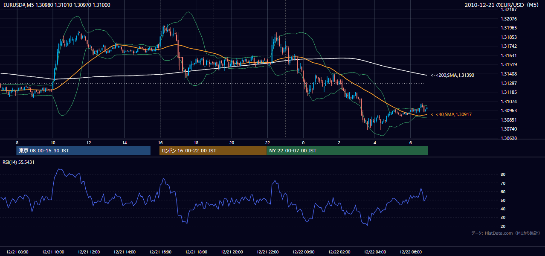This screenshot has height=256, width=545.
Task: Click price axis label 1.30851
Action: click(509, 120)
